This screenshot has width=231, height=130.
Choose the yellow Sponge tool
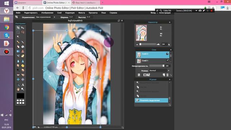point(23,66)
